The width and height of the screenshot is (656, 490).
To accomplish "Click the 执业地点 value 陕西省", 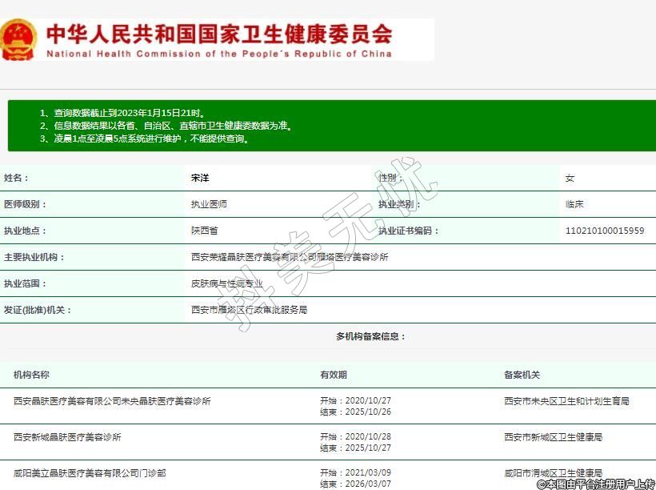I will [204, 231].
